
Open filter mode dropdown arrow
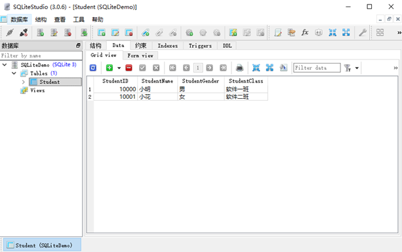(357, 68)
